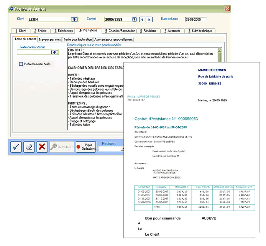Click the 'HIVER :' heading in contract text
Image resolution: width=266 pixels, height=246 pixels.
(x=73, y=75)
